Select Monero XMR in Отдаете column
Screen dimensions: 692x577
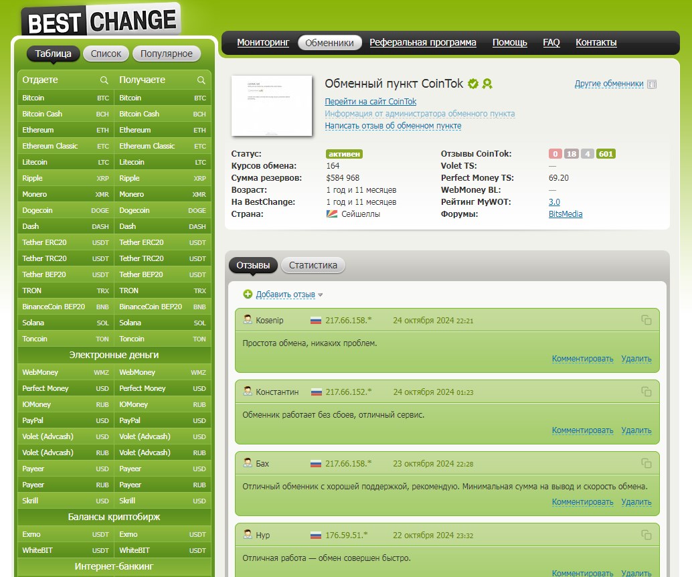pos(66,194)
